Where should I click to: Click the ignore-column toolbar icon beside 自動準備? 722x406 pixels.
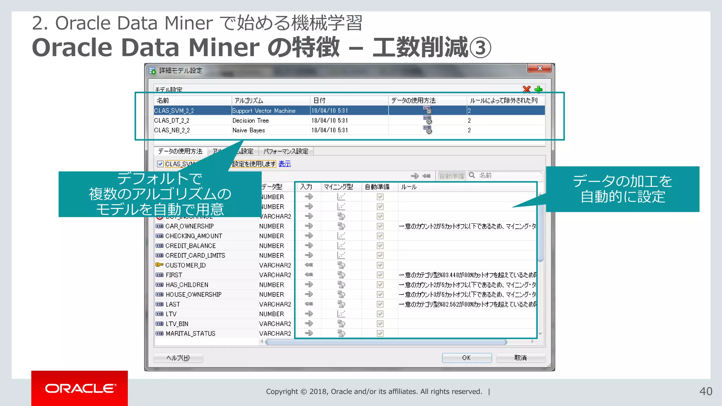tap(427, 176)
